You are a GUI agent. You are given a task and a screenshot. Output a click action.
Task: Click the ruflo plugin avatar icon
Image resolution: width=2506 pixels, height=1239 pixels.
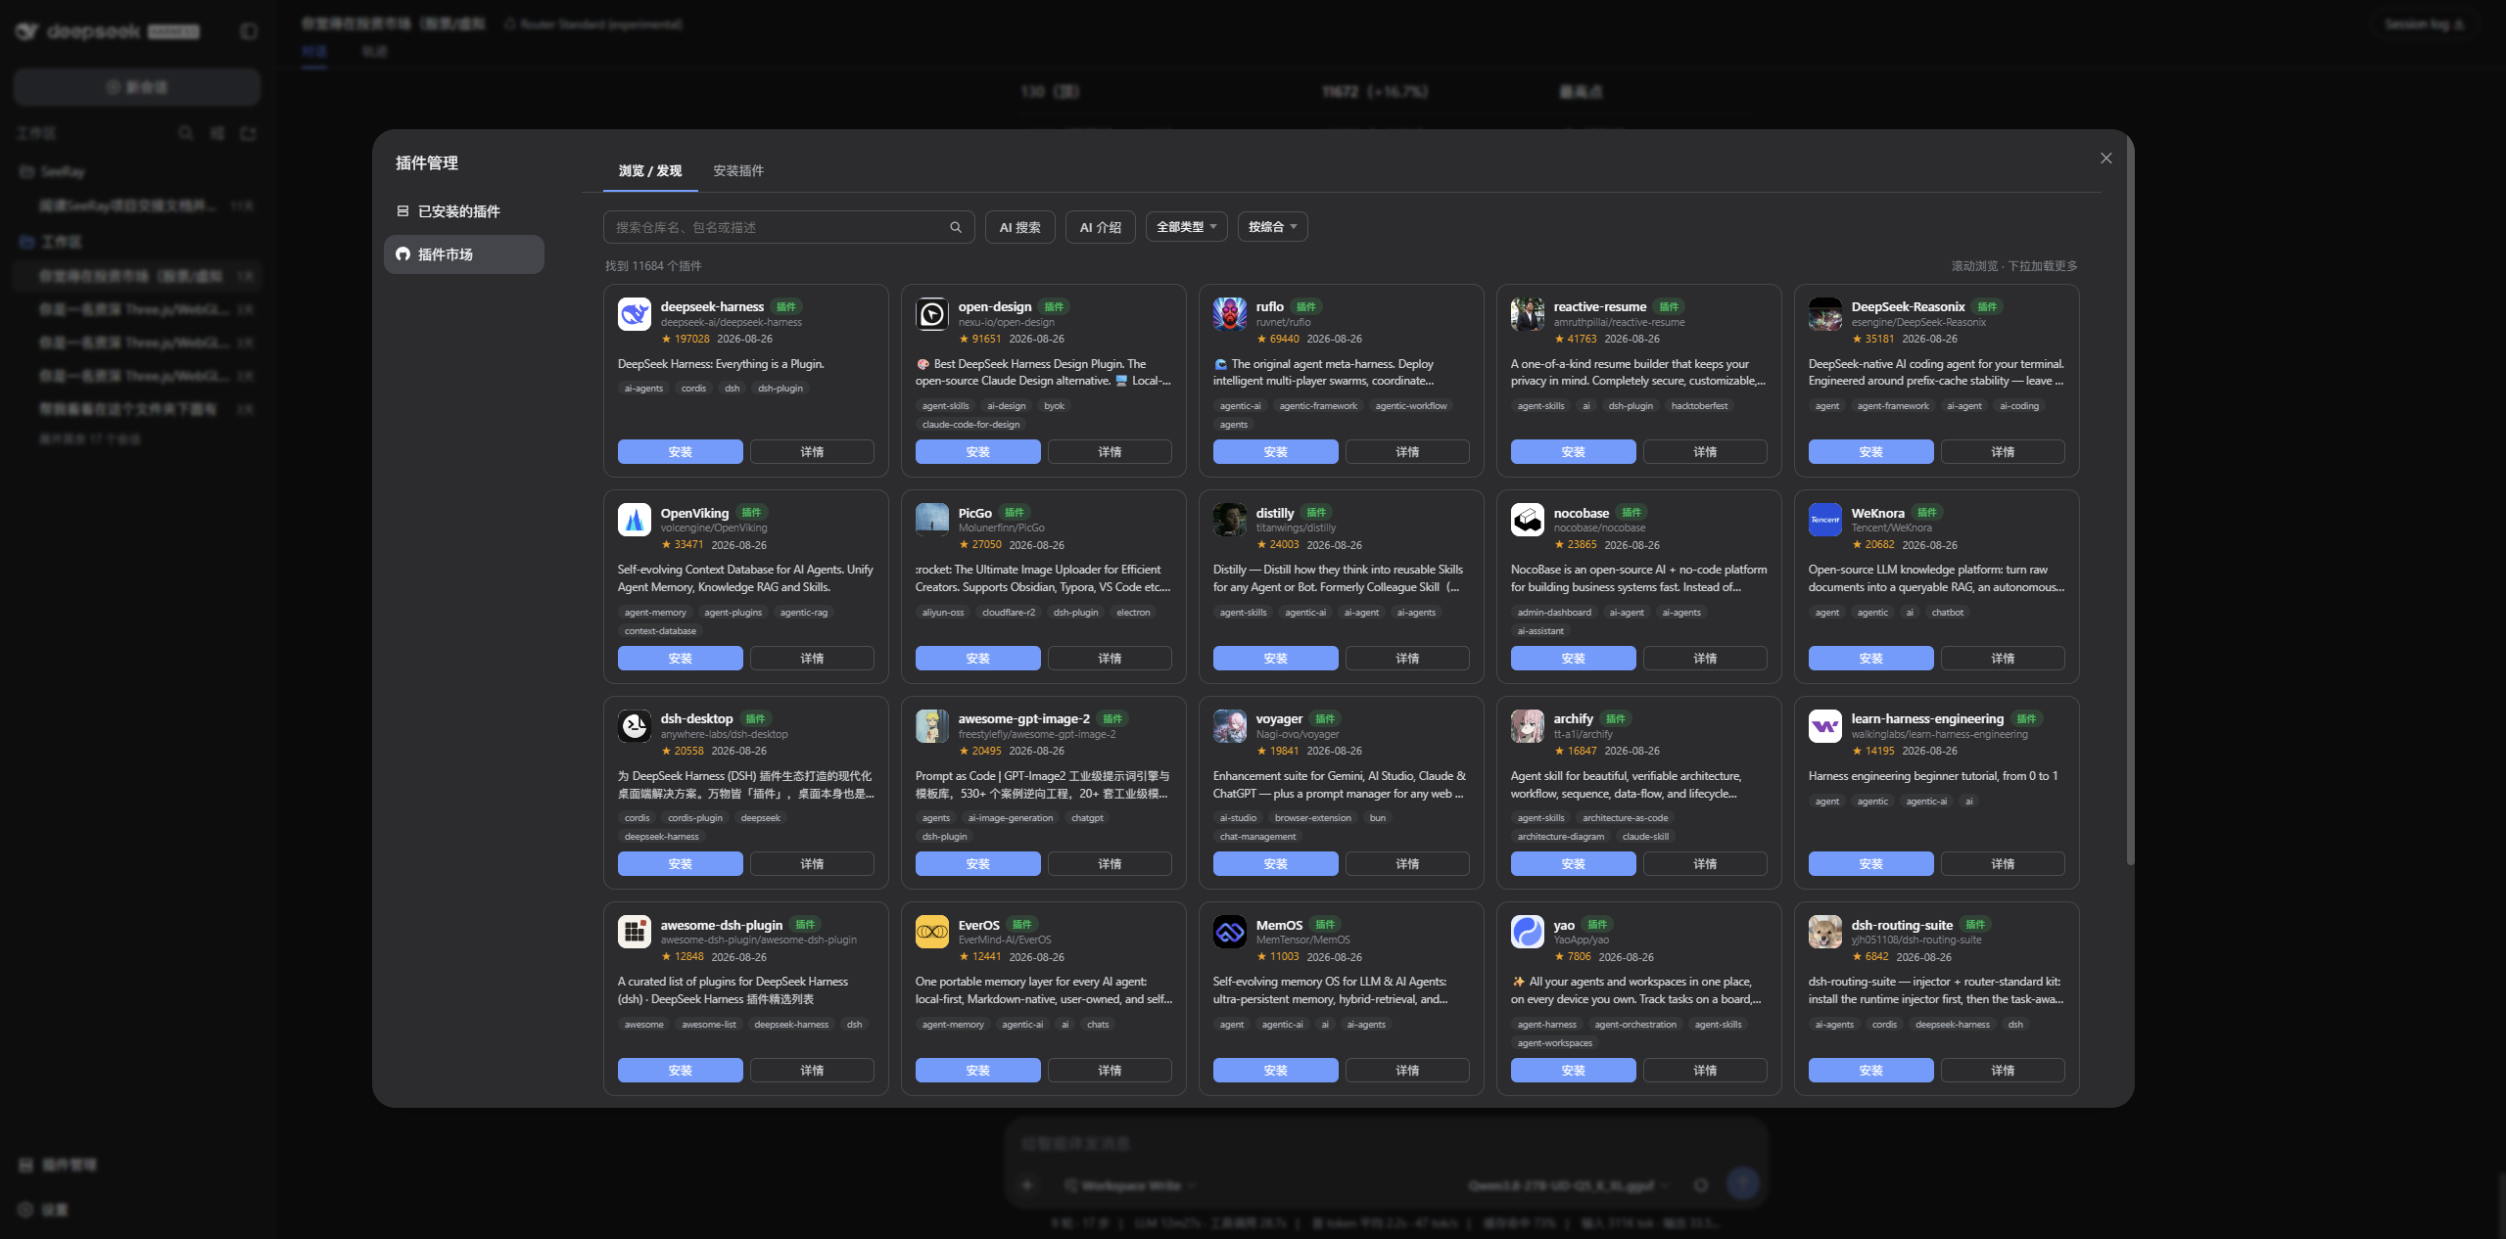[x=1230, y=314]
